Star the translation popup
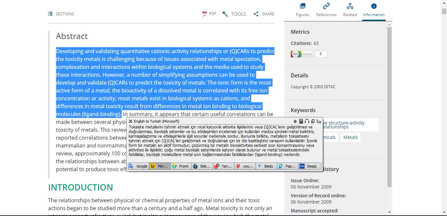The width and height of the screenshot is (447, 216). click(x=295, y=121)
